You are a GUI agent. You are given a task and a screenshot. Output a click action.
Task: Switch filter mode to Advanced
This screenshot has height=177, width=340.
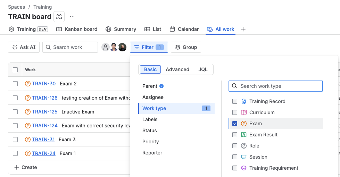coord(177,69)
